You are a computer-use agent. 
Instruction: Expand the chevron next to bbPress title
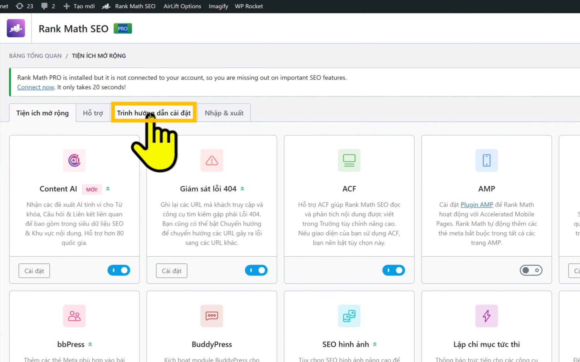[x=90, y=345]
